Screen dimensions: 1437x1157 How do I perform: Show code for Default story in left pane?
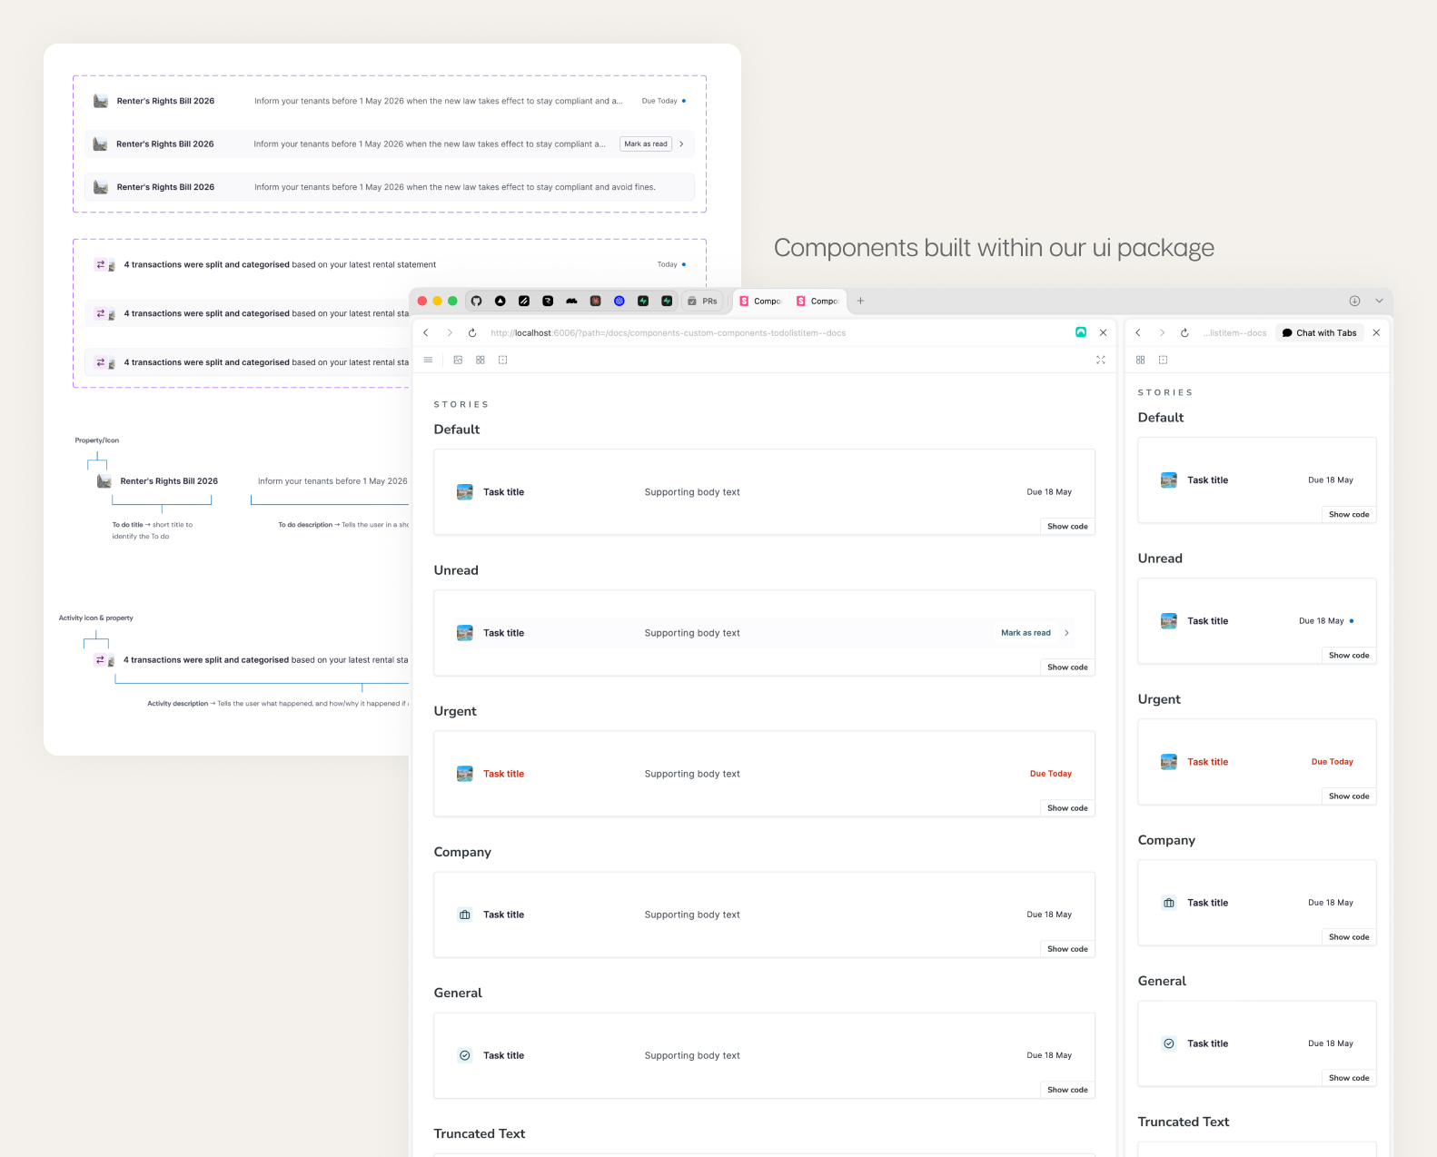coord(1067,527)
